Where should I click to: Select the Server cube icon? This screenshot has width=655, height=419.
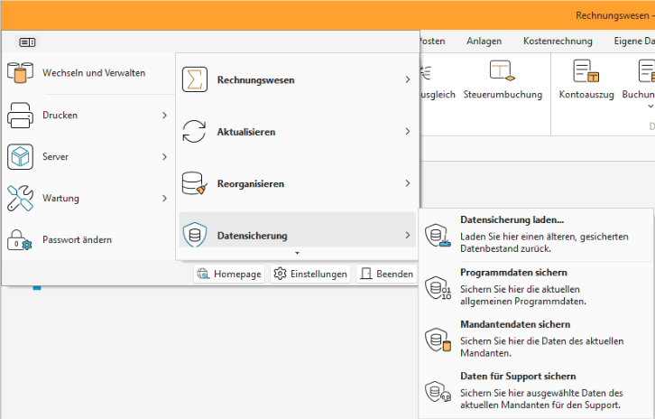coord(20,156)
